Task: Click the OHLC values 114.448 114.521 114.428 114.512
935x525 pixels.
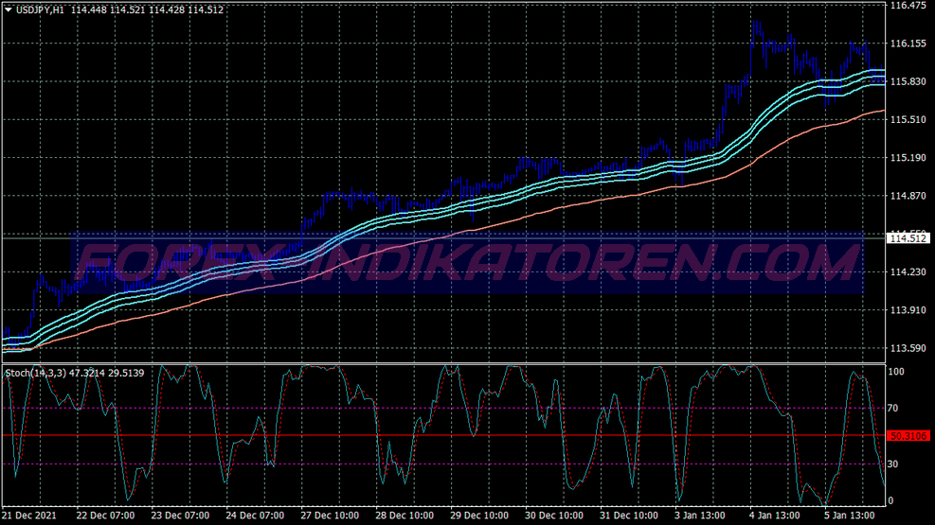Action: 147,10
